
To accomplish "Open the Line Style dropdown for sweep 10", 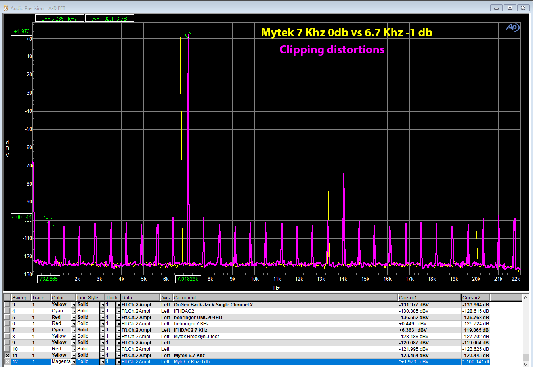I will (102, 349).
